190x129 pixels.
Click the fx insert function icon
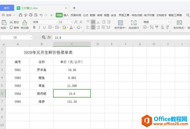coord(49,37)
